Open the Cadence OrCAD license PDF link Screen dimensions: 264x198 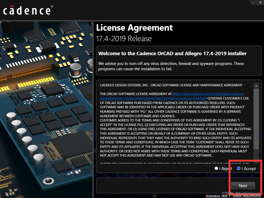pyautogui.click(x=172, y=96)
